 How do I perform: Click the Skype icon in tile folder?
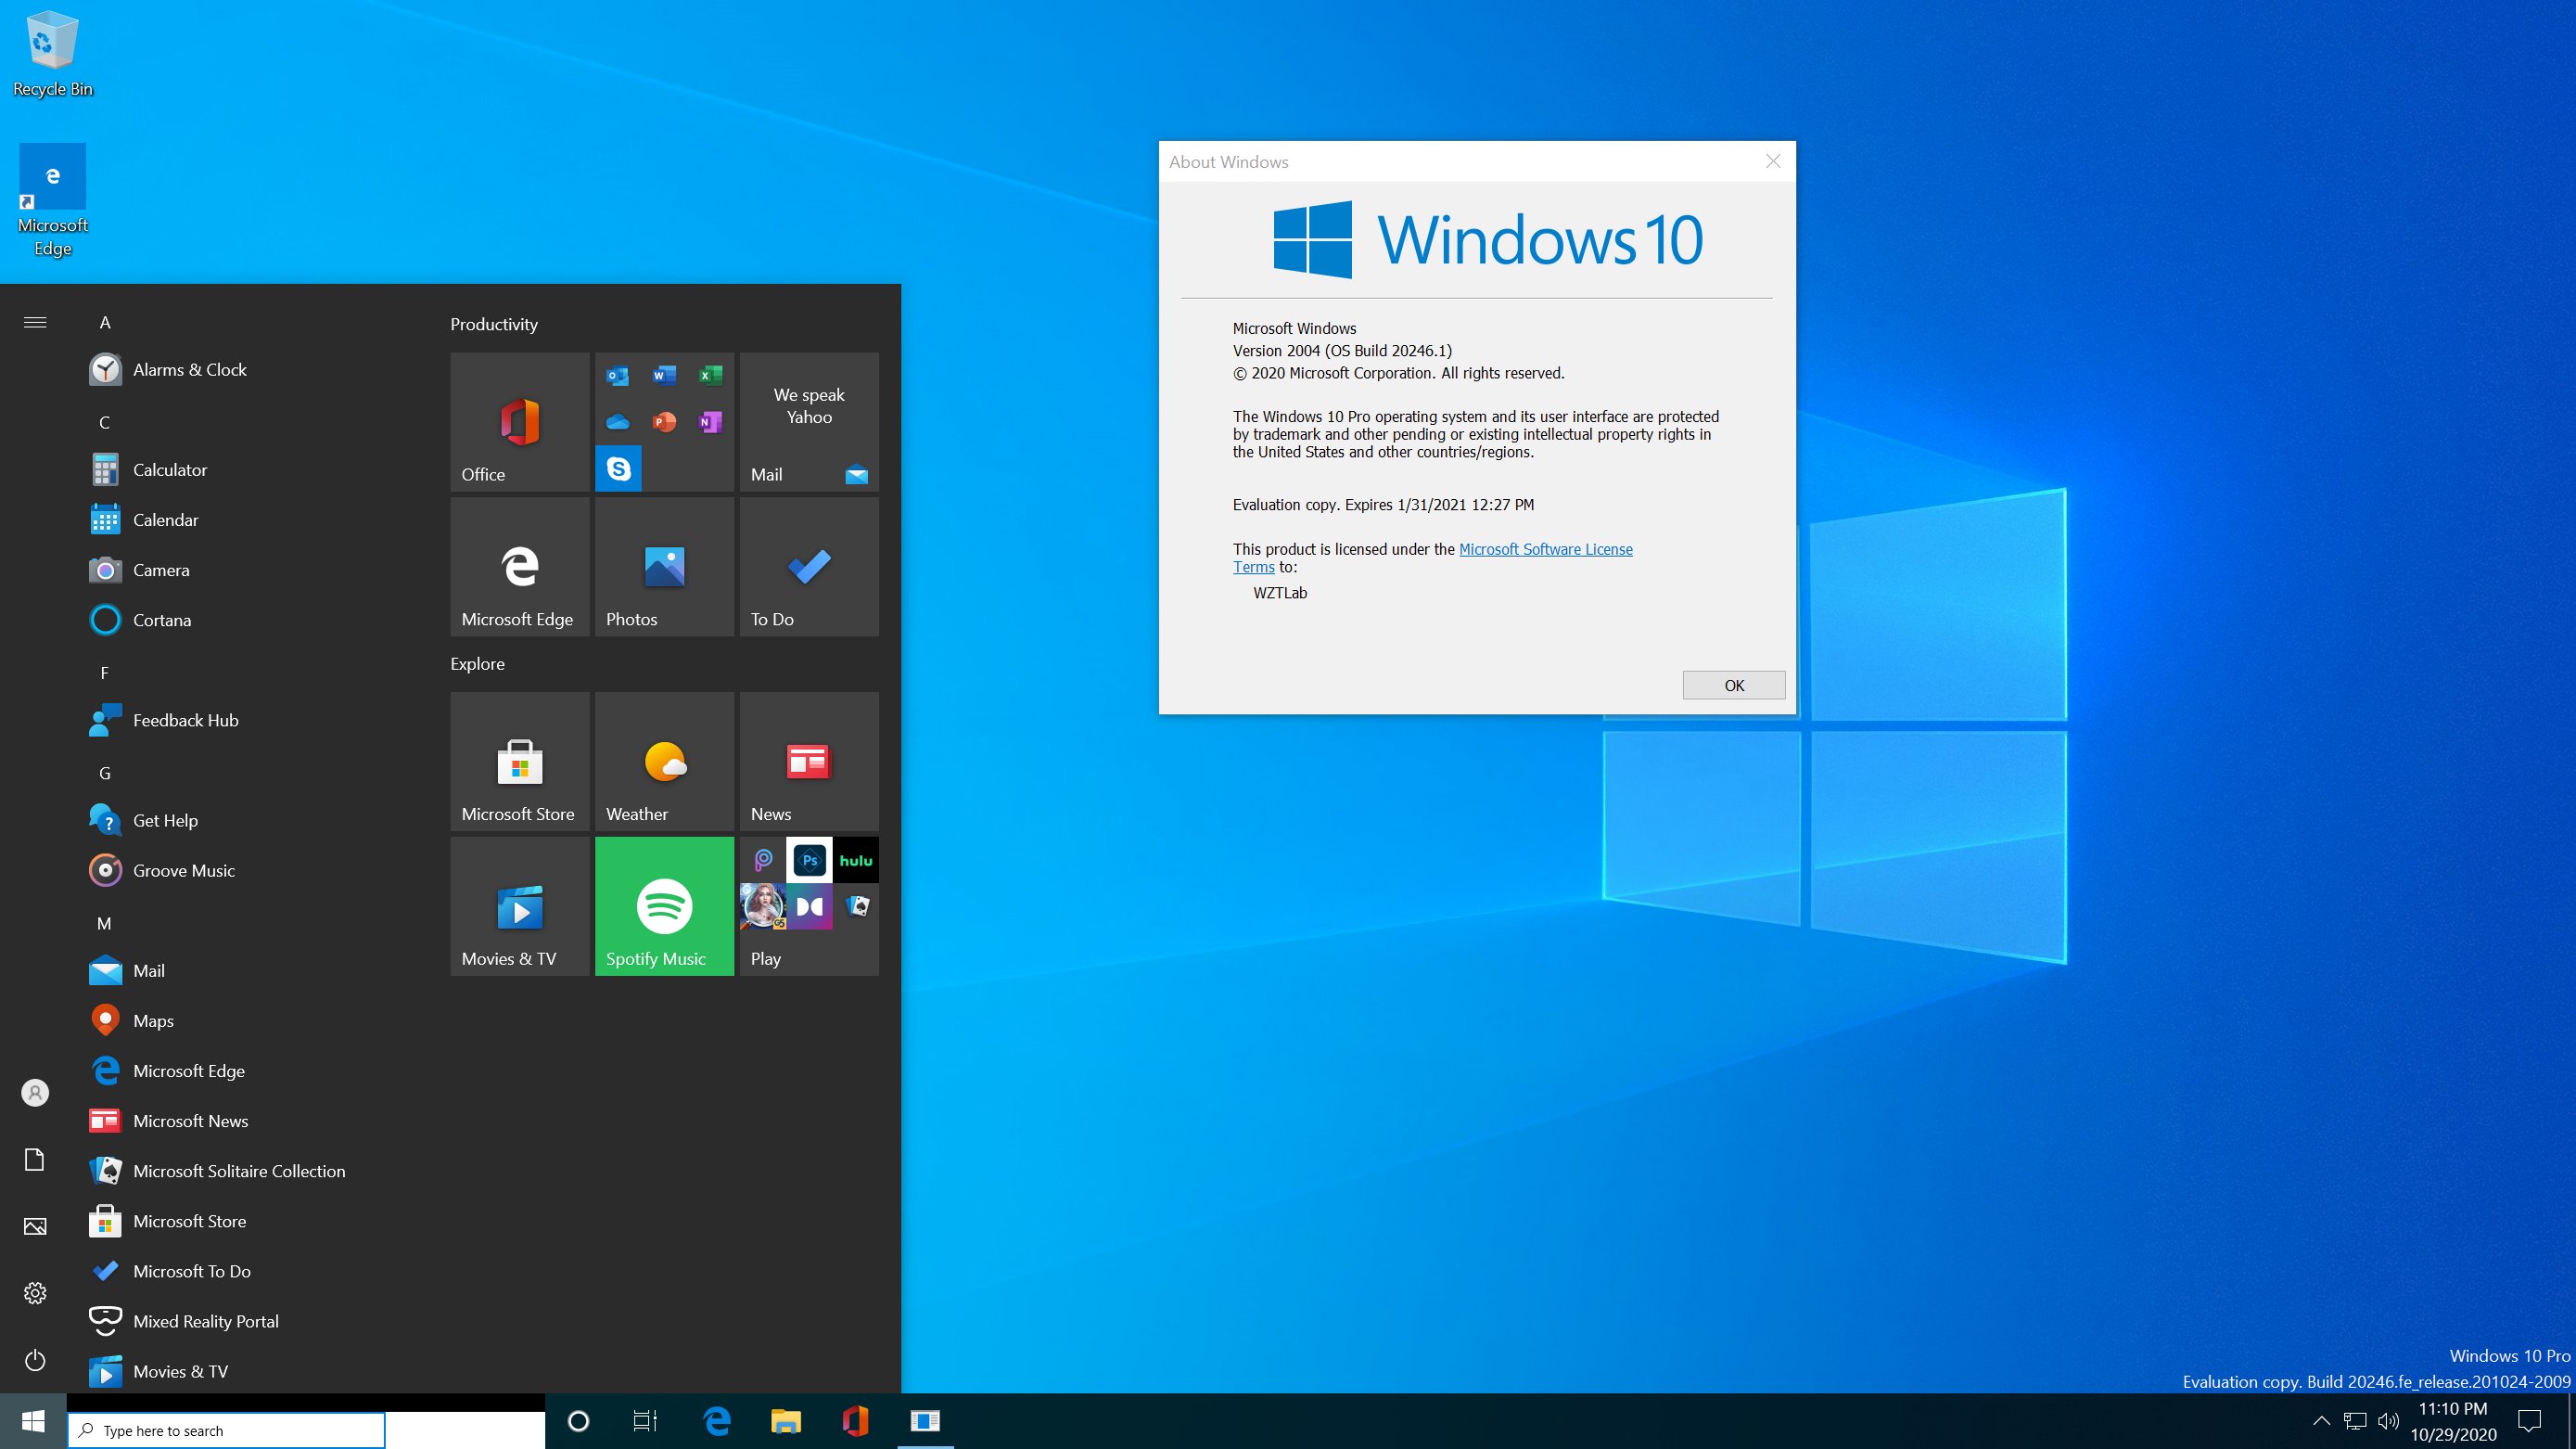(618, 468)
